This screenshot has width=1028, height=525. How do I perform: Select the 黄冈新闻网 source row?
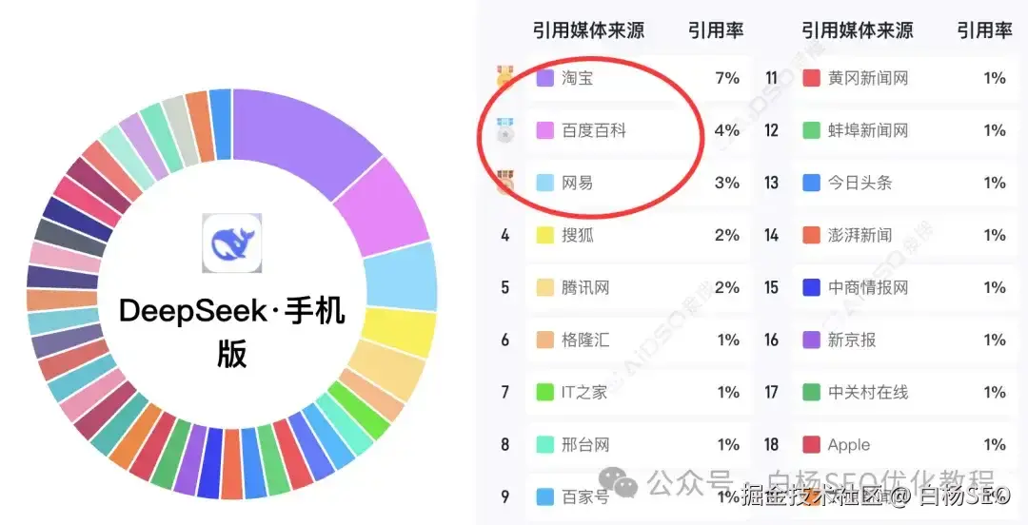click(905, 78)
